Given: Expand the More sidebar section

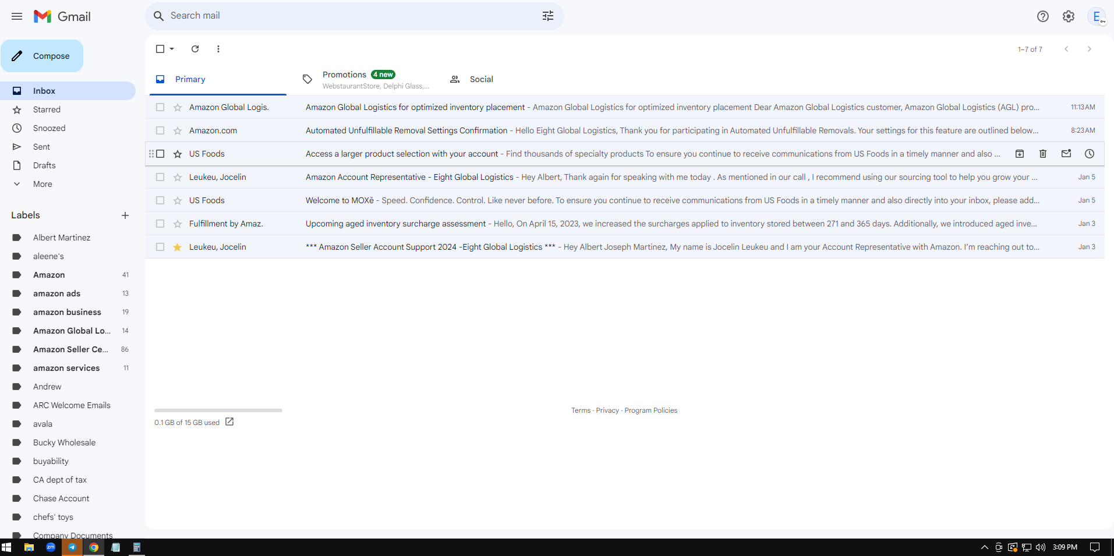Looking at the screenshot, I should tap(43, 184).
